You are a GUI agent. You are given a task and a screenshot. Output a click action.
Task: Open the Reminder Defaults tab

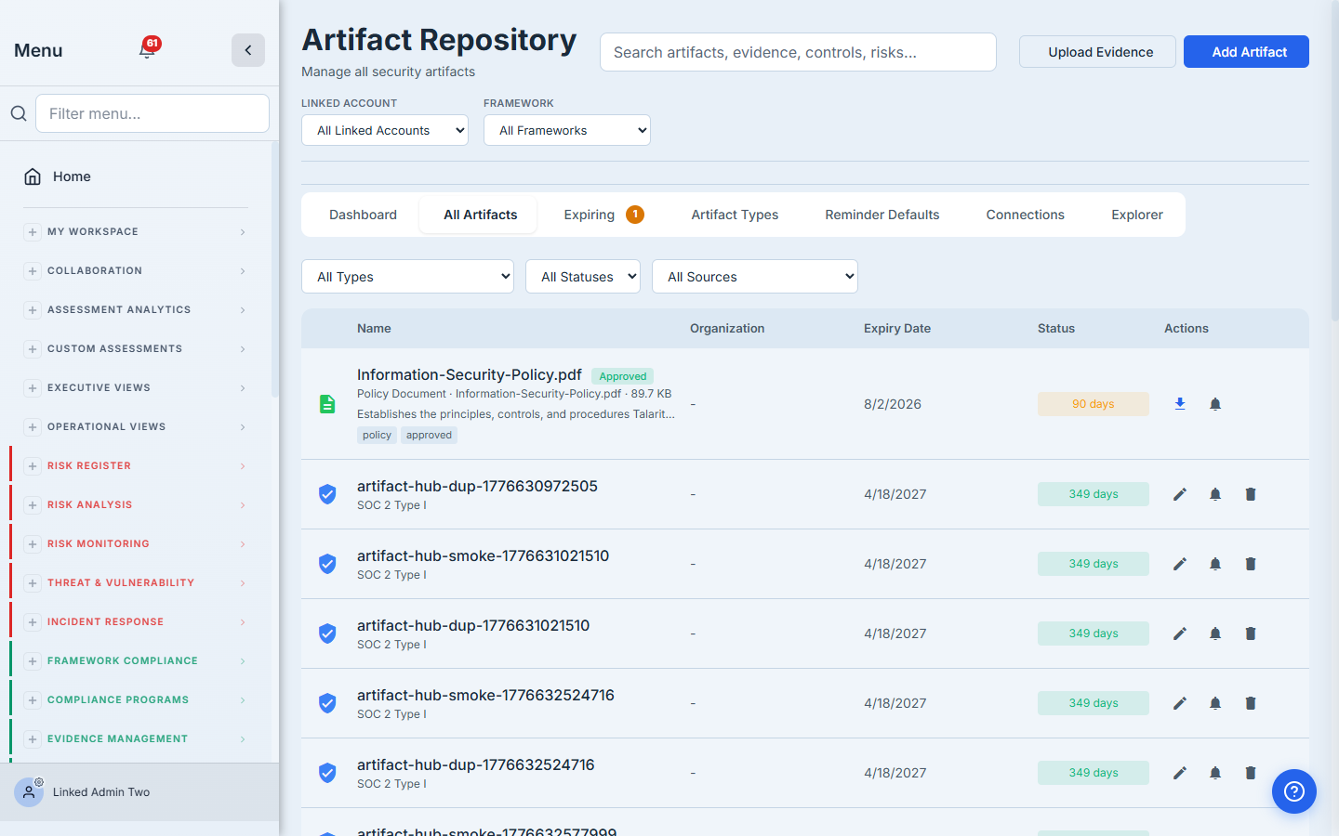tap(882, 215)
